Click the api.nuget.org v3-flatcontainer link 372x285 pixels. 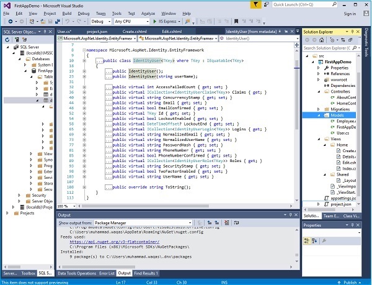(x=115, y=241)
